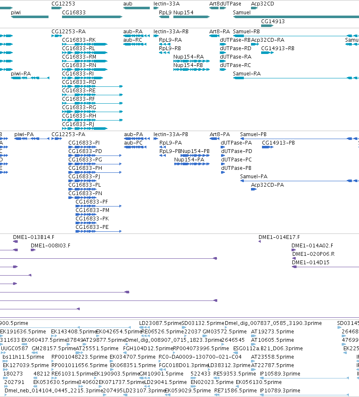Viewport: 359px width, 397px height.
Task: Select the RpL9 gene label
Action: pos(165,13)
